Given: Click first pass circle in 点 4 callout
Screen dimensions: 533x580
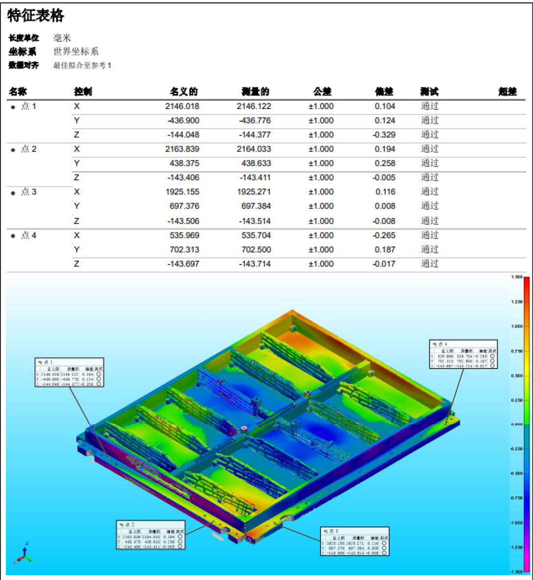Looking at the screenshot, I should click(492, 356).
